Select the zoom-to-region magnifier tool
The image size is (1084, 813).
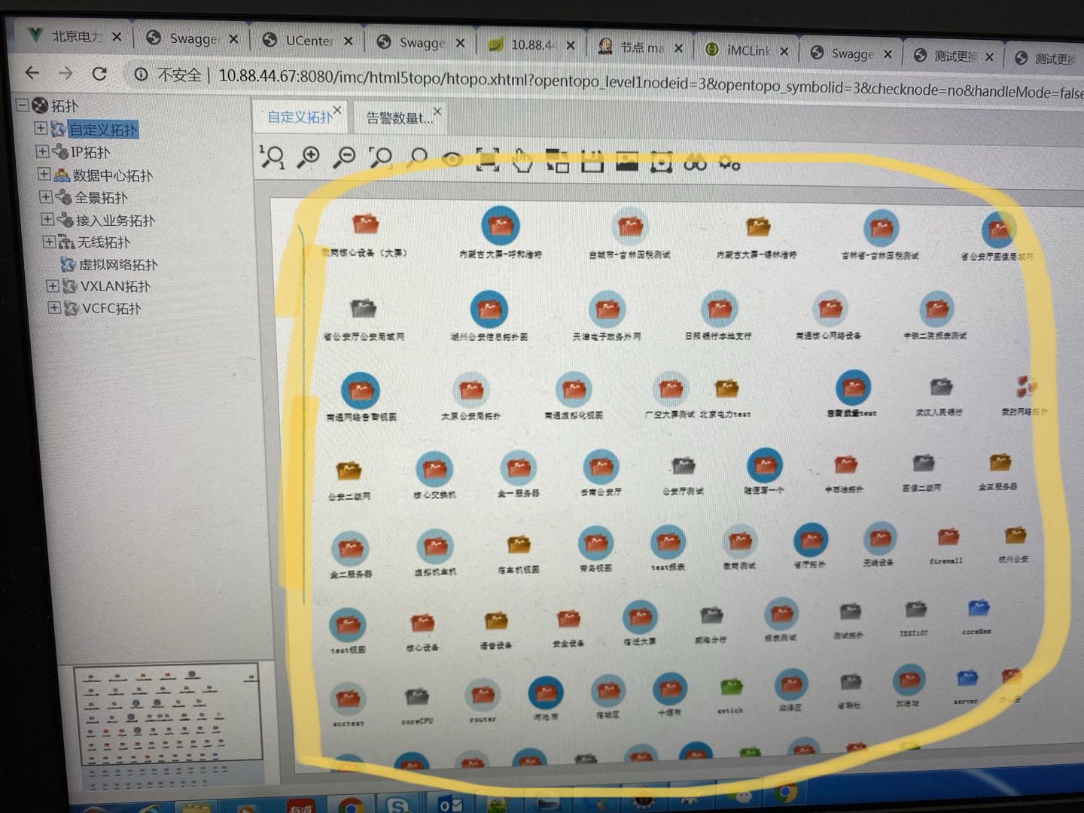pyautogui.click(x=380, y=157)
